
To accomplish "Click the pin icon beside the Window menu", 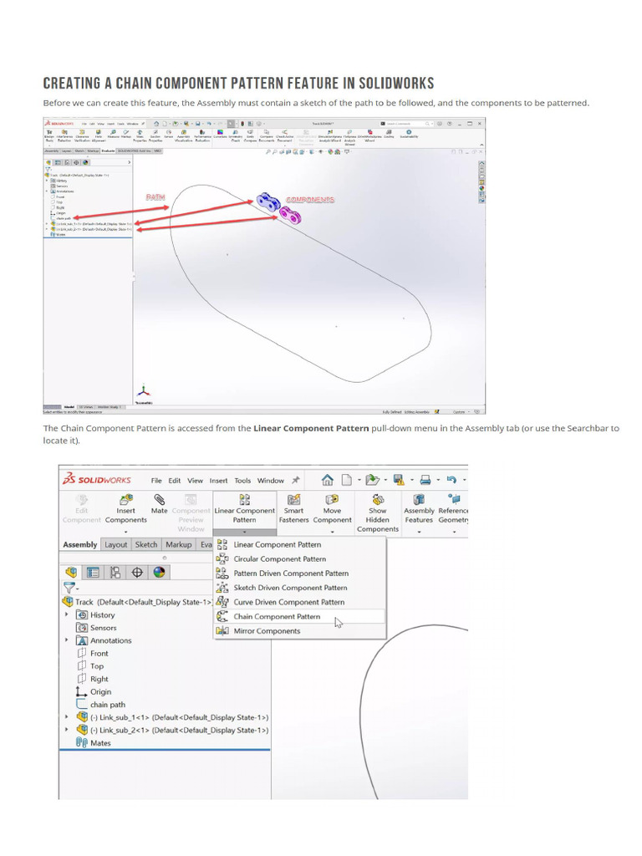I will tap(295, 480).
